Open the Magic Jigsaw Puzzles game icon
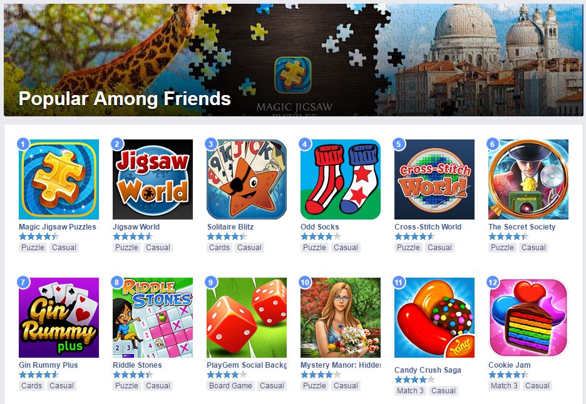Image resolution: width=586 pixels, height=404 pixels. (59, 179)
